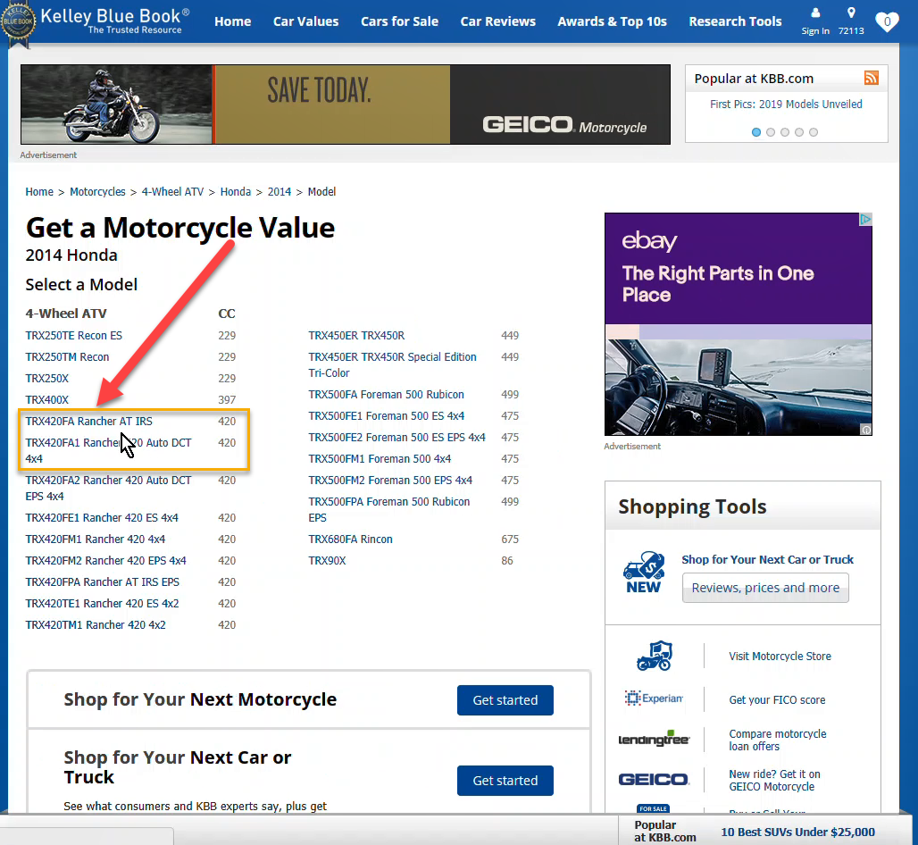Open the Sign In person icon
This screenshot has height=845, width=918.
pos(815,13)
